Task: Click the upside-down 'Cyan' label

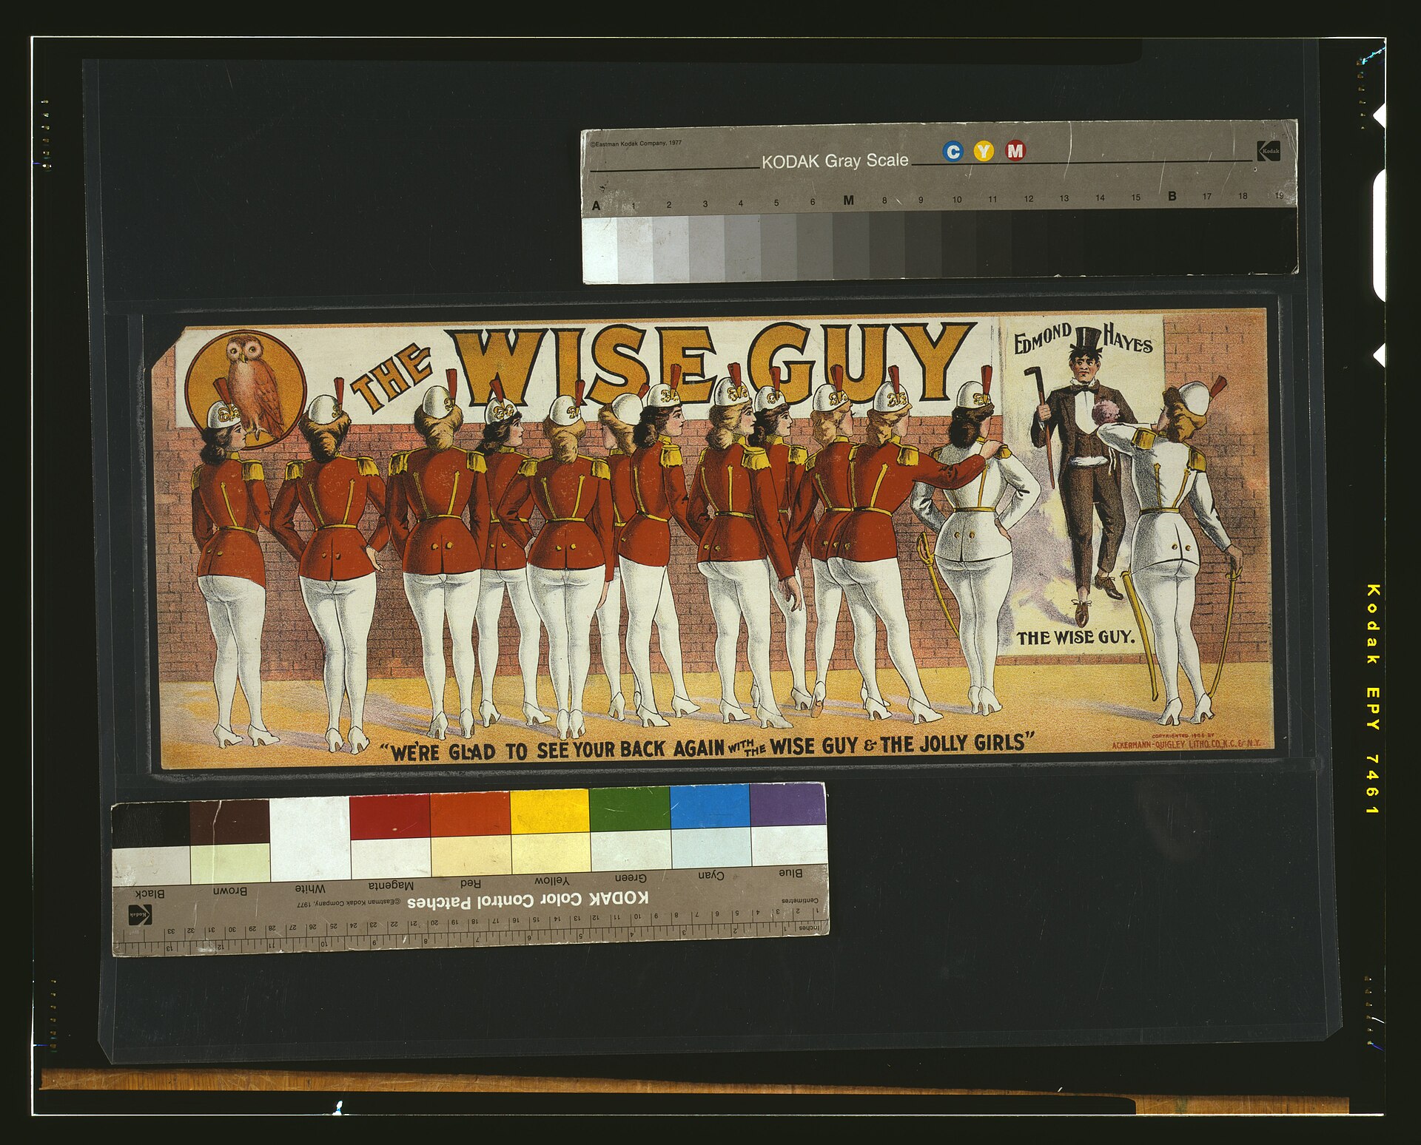Action: (x=711, y=875)
